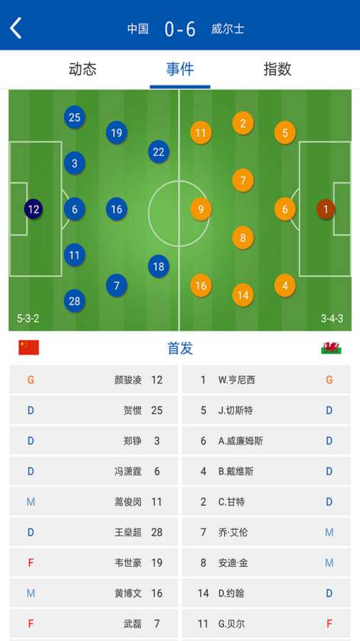Open player row 颜骏凌 12
The image size is (360, 641).
tap(93, 380)
